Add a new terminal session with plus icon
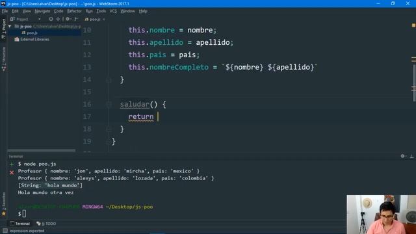 (x=12, y=164)
